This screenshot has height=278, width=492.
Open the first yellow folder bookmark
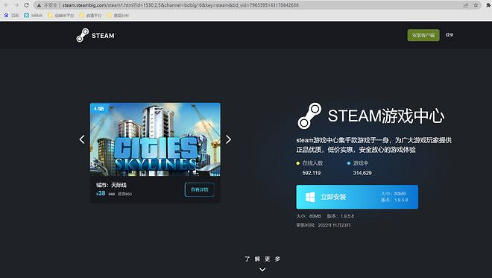tap(60, 15)
